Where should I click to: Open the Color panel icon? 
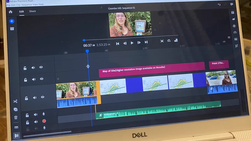[234, 26]
